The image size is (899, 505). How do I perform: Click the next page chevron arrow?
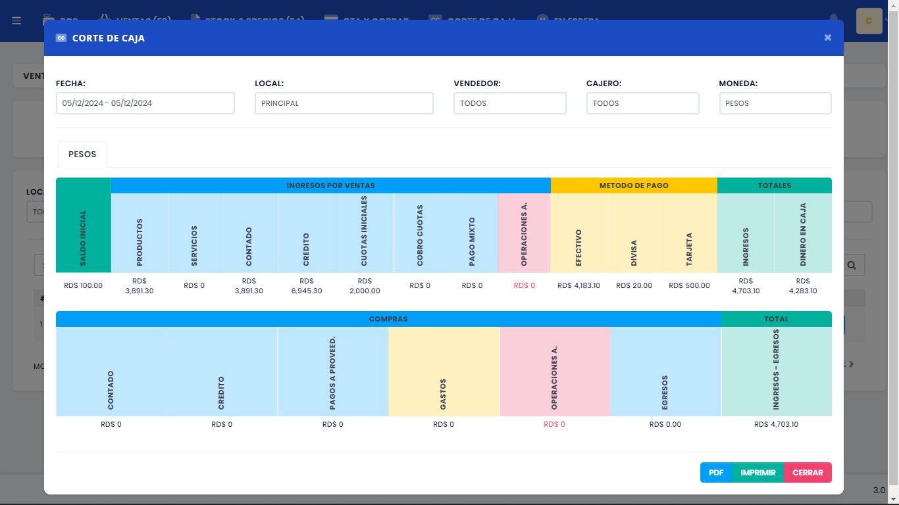(851, 364)
